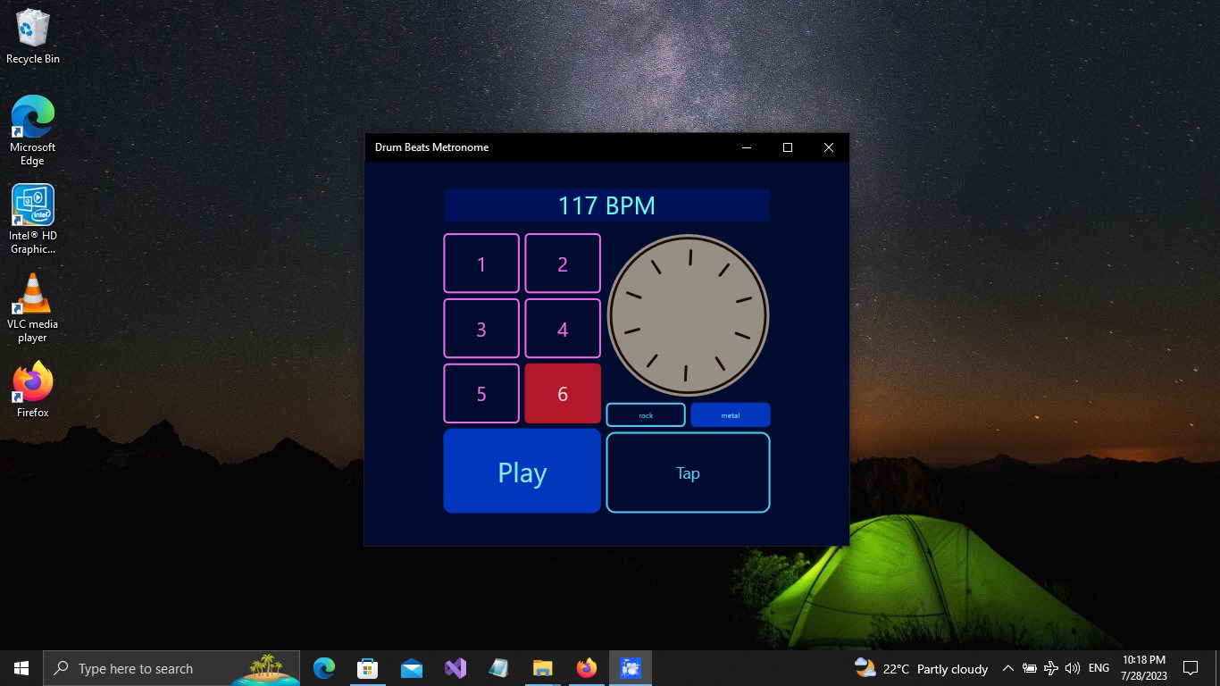Open the volume icon in the system tray

pos(1072,667)
